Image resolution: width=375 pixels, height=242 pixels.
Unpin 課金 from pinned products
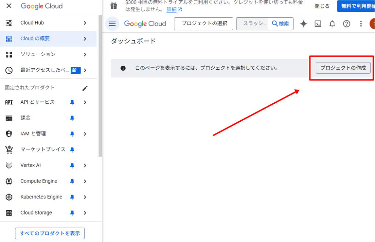[72, 118]
